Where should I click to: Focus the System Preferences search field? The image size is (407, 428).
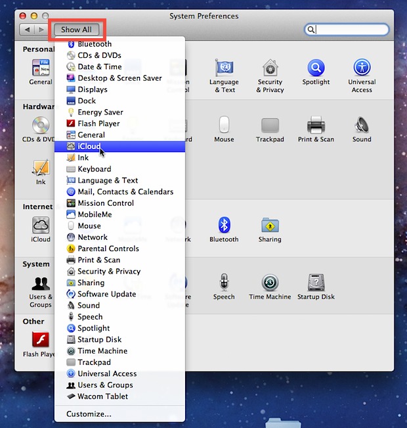pos(347,30)
